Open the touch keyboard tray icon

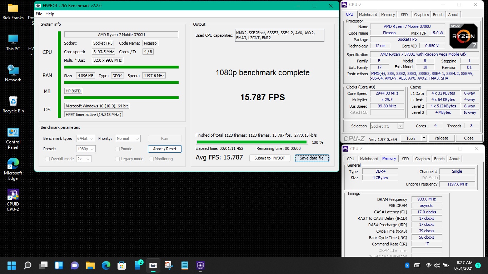417,265
